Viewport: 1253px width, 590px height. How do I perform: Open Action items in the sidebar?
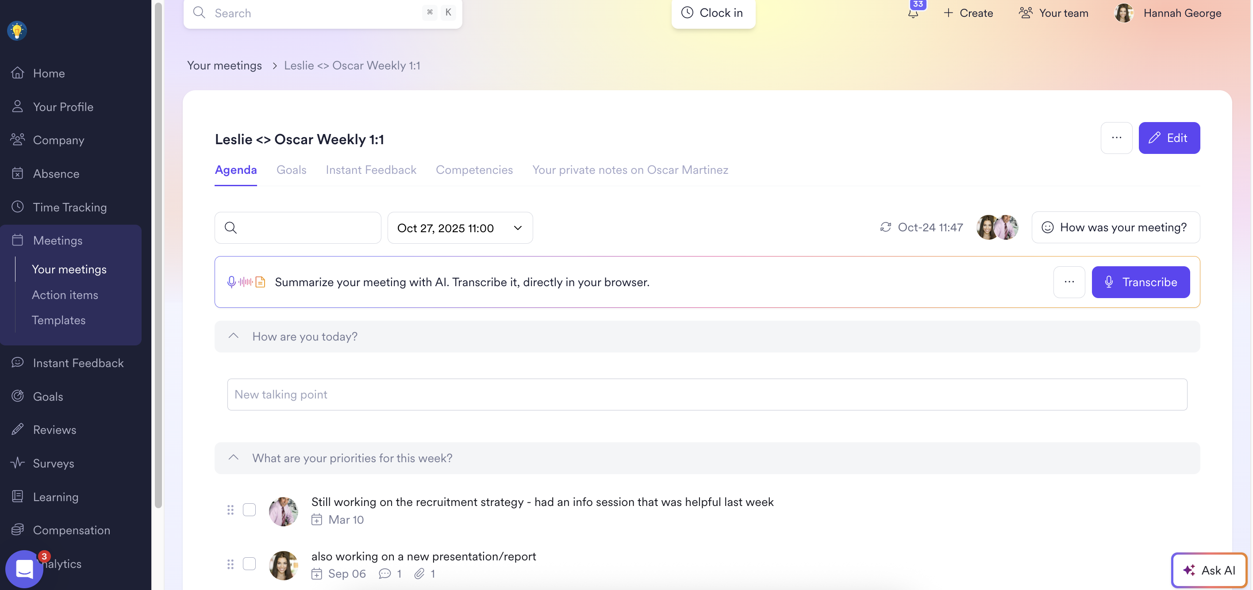tap(65, 295)
